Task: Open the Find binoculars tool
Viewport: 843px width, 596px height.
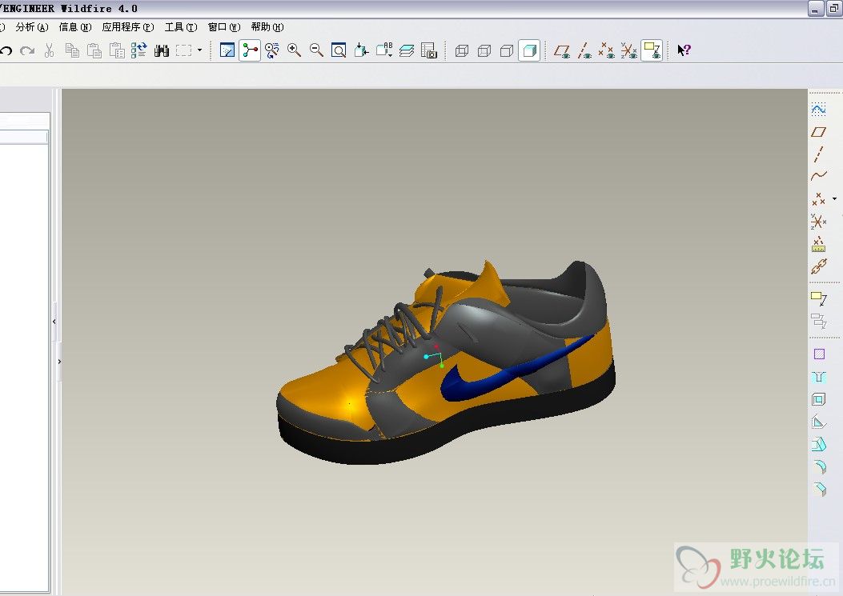Action: click(x=161, y=50)
